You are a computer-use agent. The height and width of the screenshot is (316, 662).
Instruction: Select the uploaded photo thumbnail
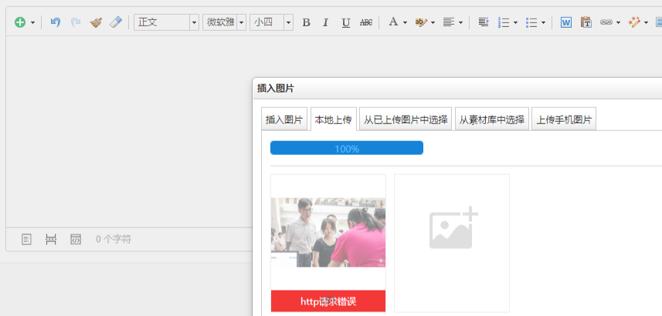[x=328, y=232]
